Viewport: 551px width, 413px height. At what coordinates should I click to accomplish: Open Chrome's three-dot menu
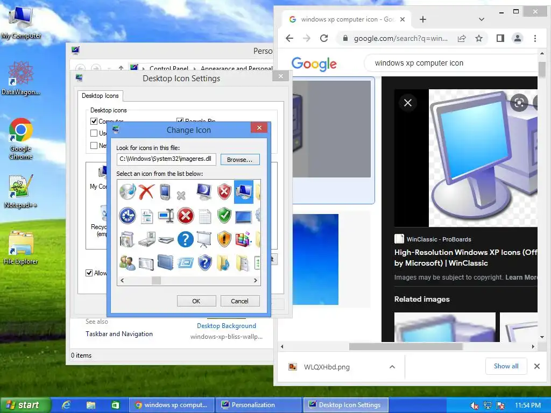click(535, 38)
